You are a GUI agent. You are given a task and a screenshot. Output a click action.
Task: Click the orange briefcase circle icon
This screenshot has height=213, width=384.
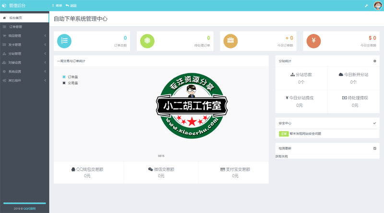pos(230,41)
